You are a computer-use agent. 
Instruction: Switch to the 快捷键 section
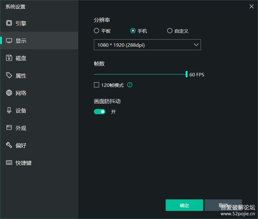39,163
